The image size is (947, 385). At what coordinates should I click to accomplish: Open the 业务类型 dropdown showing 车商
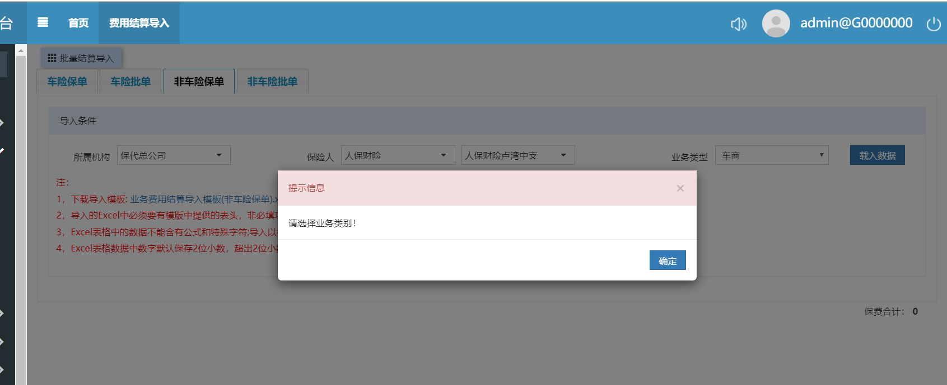(772, 155)
